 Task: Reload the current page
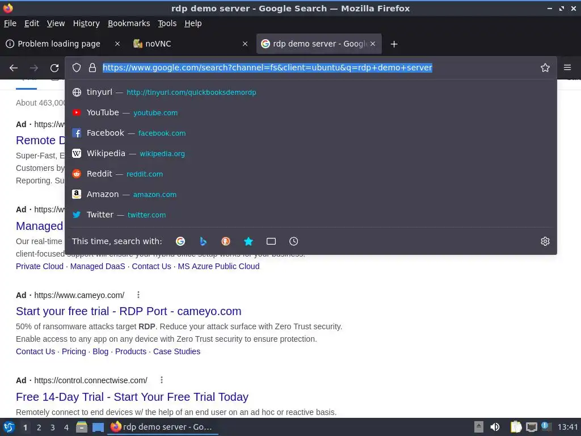(54, 68)
